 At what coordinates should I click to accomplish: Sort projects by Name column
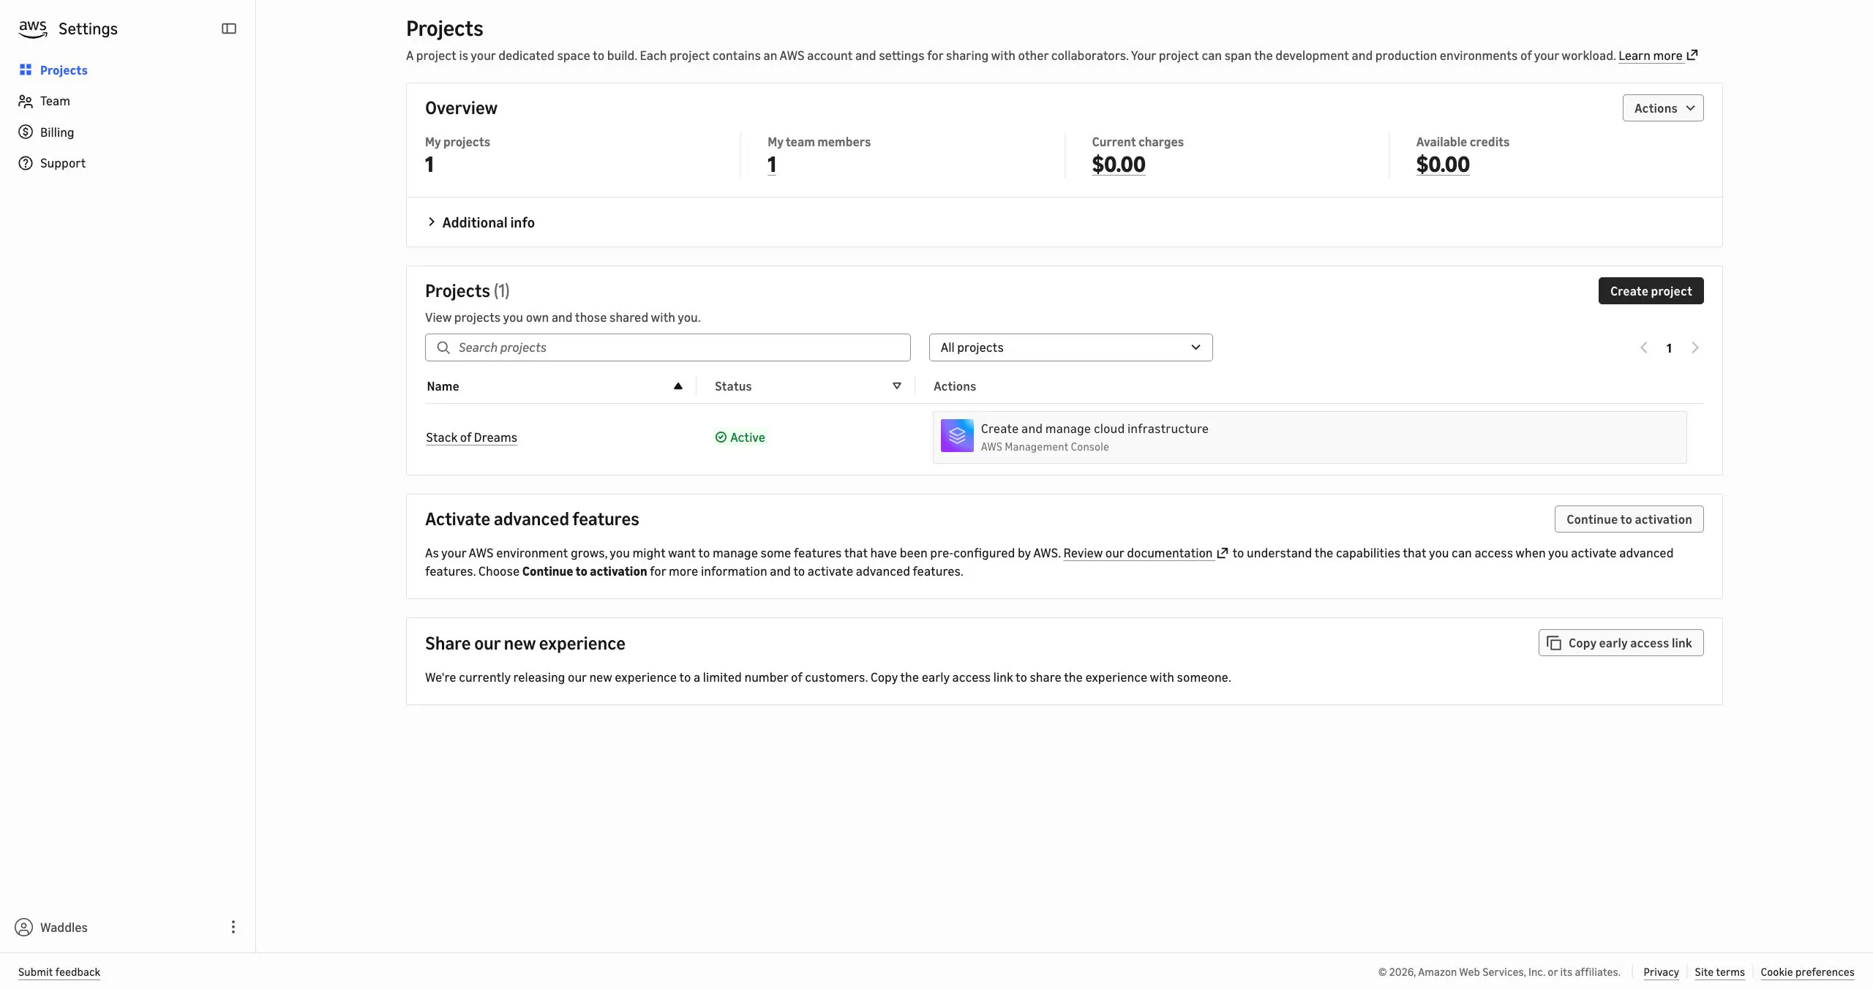pos(555,386)
